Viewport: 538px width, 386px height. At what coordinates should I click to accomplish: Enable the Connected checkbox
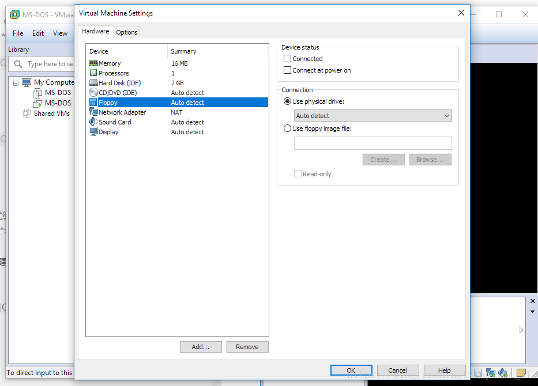pyautogui.click(x=288, y=59)
